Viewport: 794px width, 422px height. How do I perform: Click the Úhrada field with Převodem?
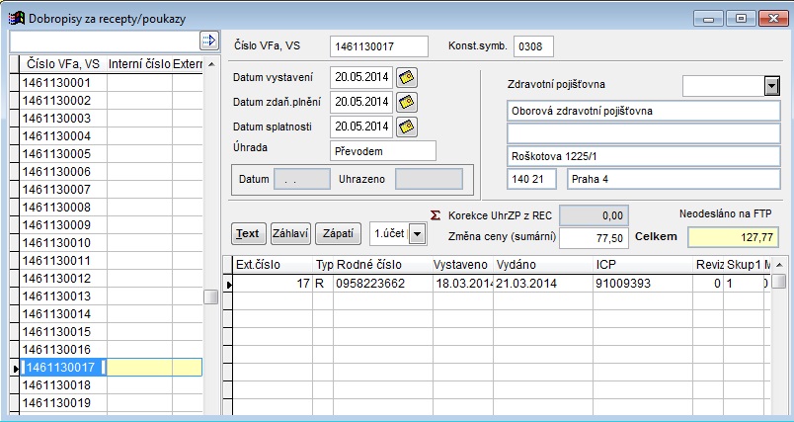pos(383,151)
